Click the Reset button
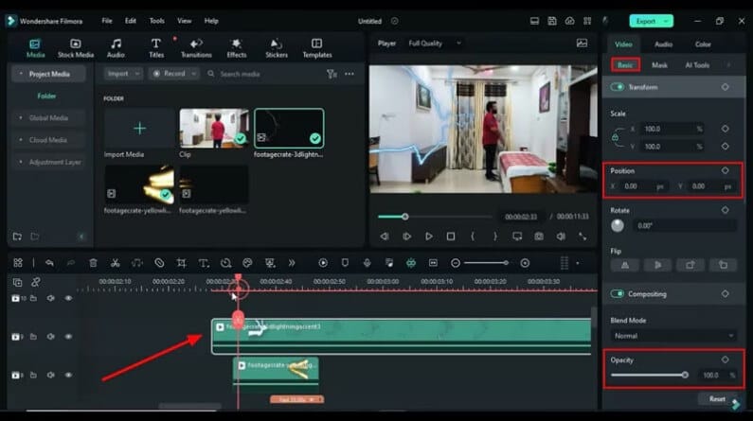Viewport: 753px width, 421px height. tap(717, 398)
